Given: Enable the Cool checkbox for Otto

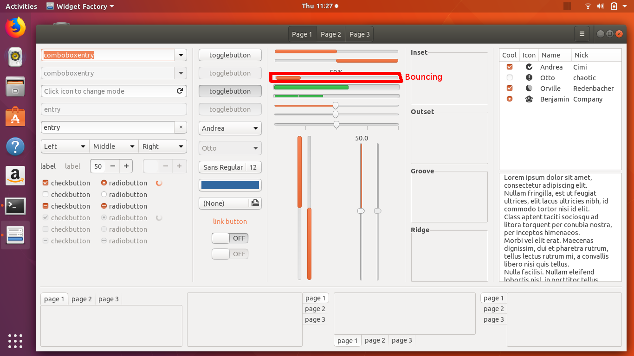Looking at the screenshot, I should tap(509, 77).
